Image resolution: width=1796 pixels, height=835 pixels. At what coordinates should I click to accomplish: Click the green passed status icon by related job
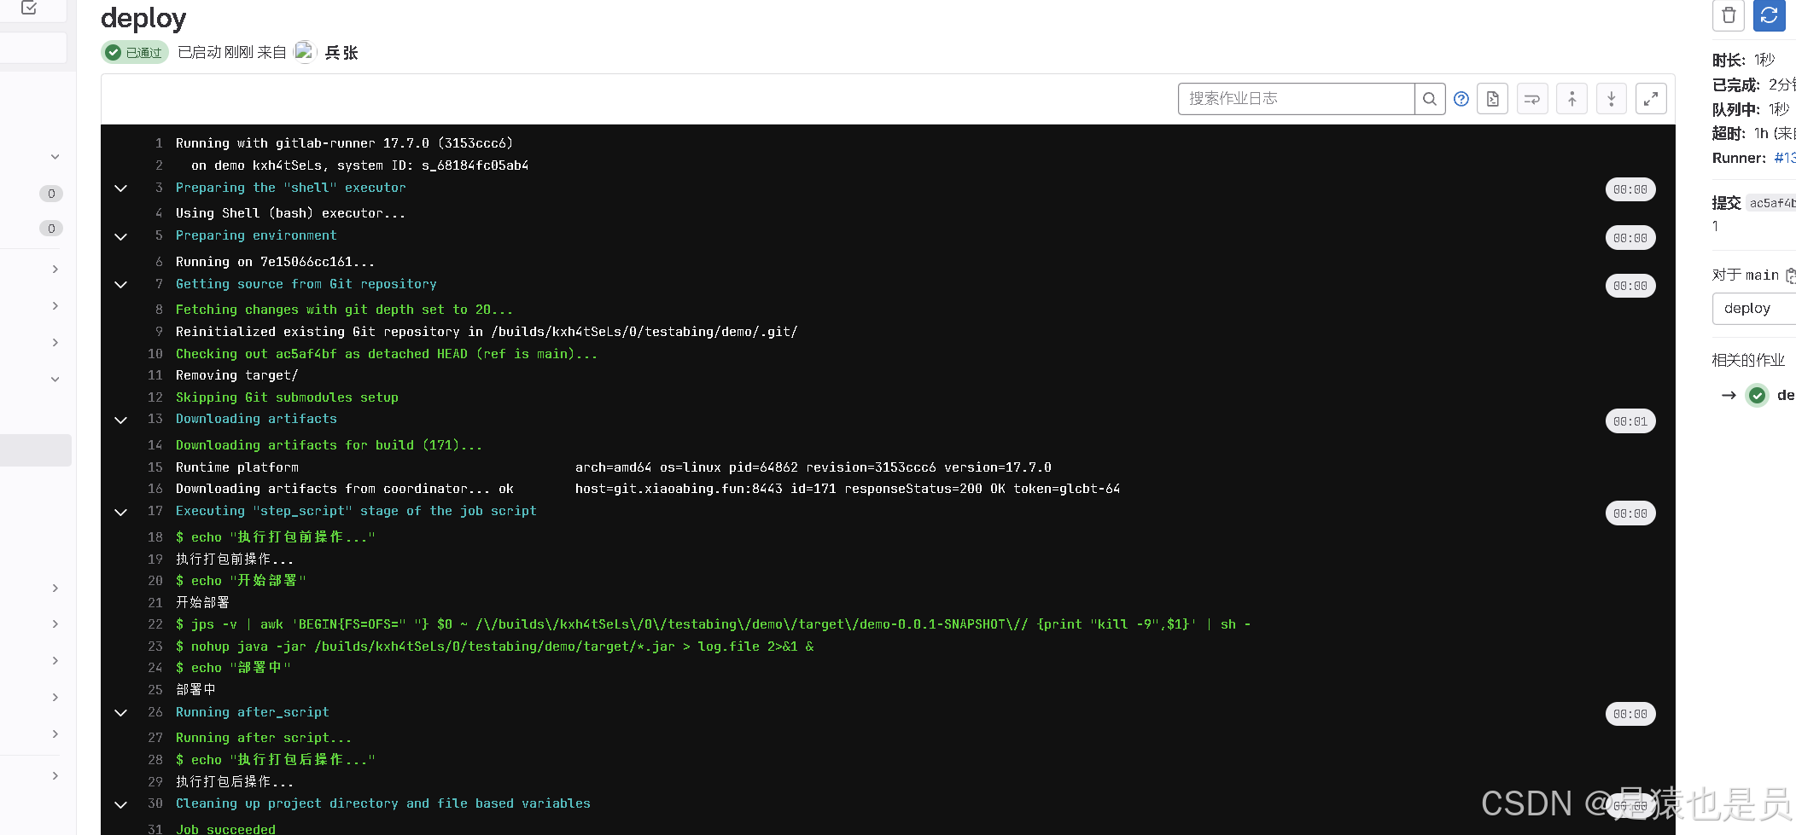tap(1757, 396)
